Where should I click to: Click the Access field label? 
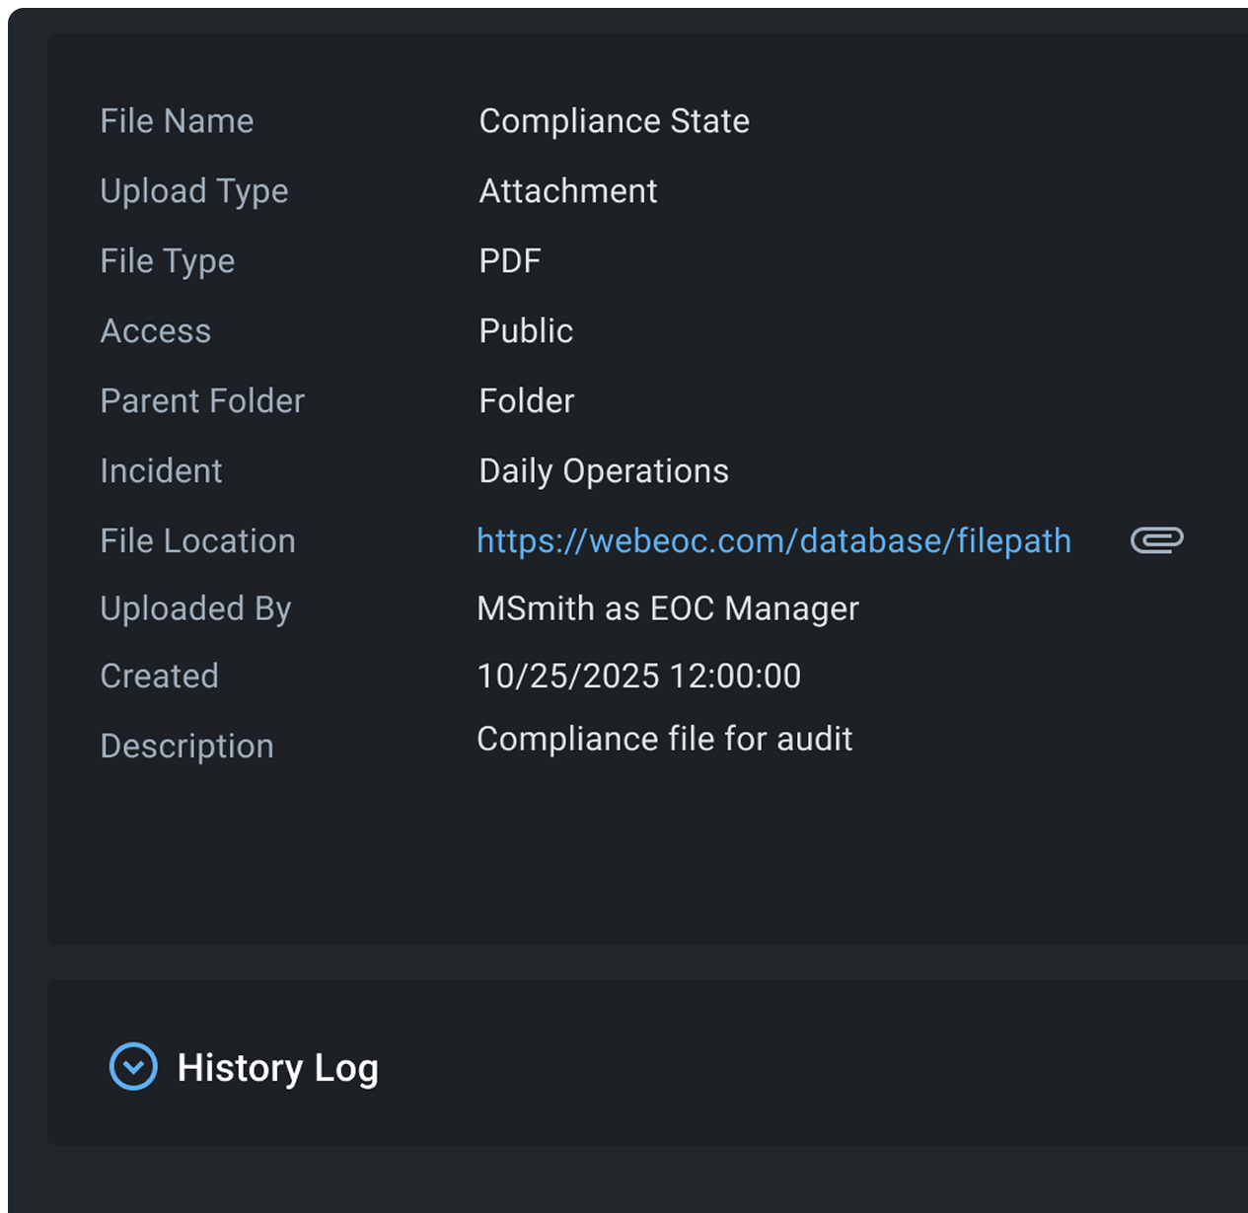(155, 331)
